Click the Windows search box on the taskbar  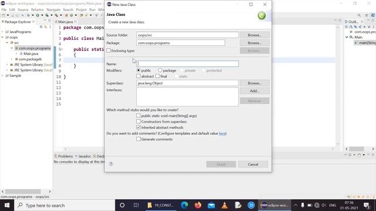click(x=65, y=205)
